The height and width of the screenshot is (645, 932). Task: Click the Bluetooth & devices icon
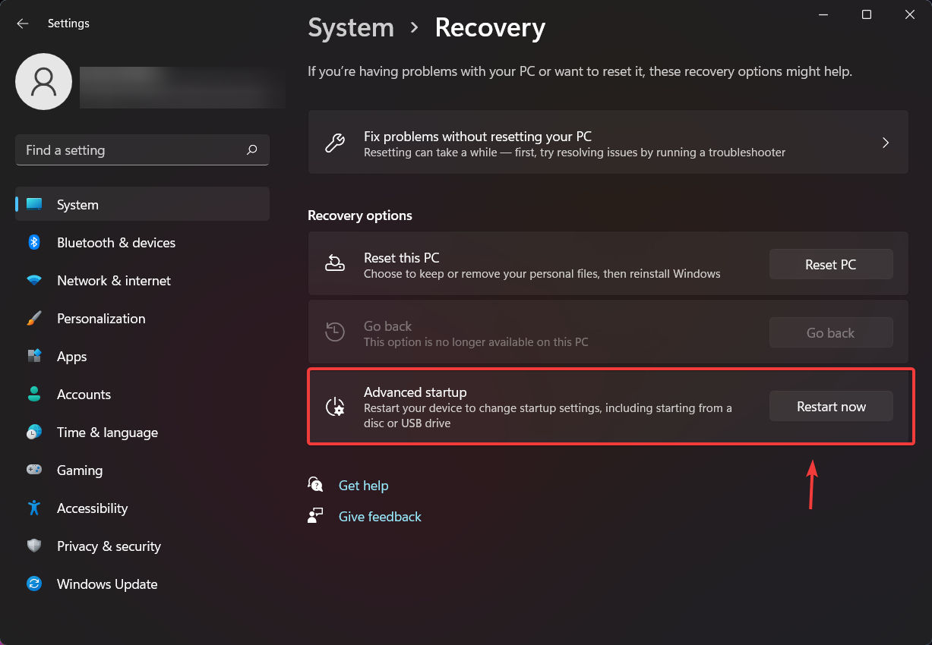click(34, 243)
